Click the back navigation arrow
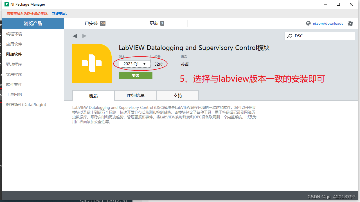 click(75, 36)
